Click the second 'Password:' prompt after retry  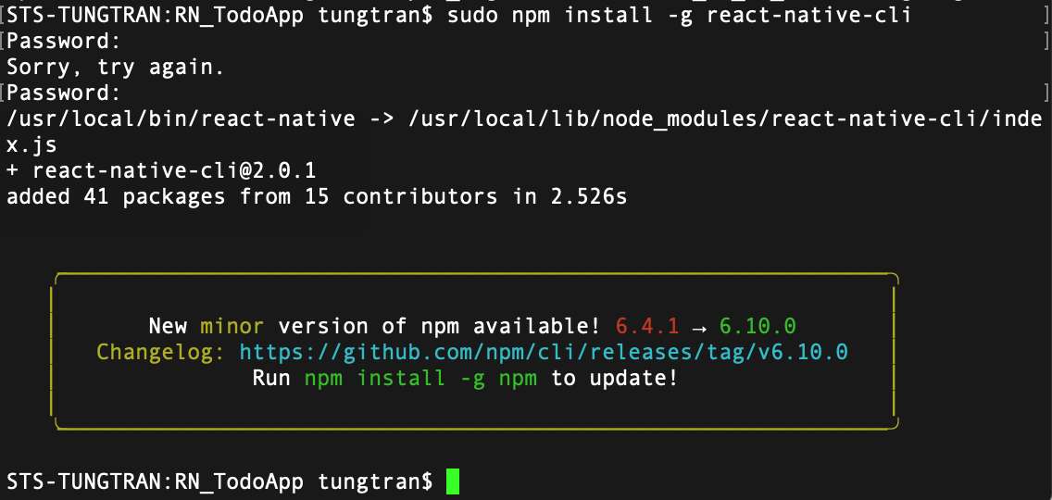pos(64,94)
